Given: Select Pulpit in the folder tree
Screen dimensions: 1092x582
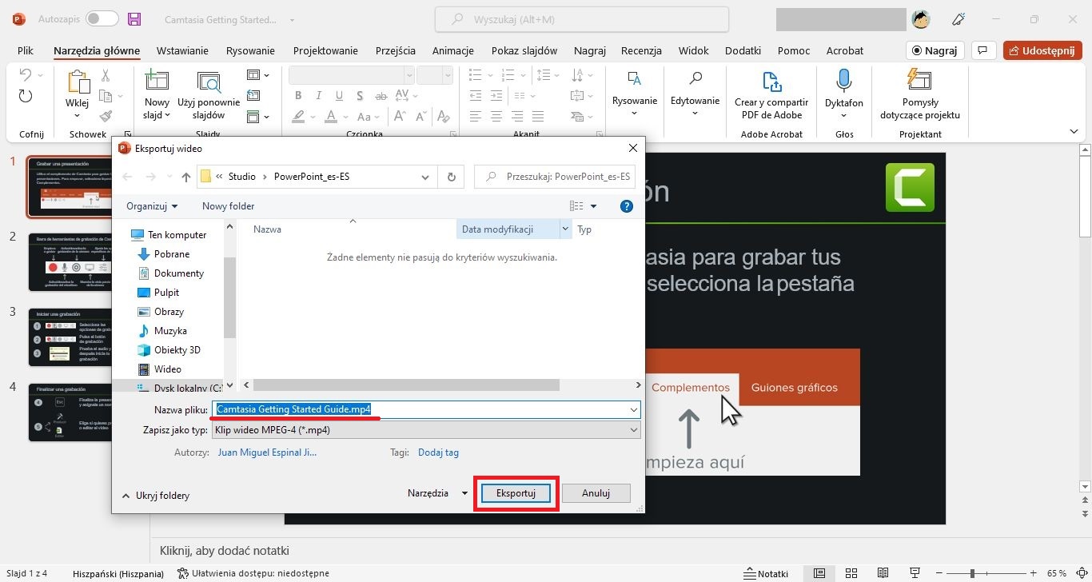Looking at the screenshot, I should [166, 293].
